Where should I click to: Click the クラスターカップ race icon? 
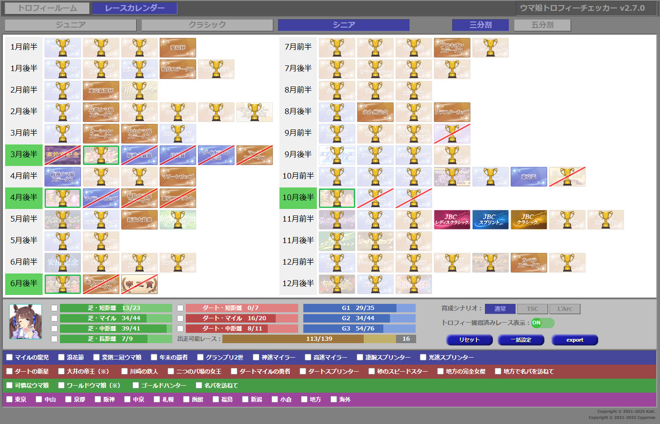click(452, 112)
